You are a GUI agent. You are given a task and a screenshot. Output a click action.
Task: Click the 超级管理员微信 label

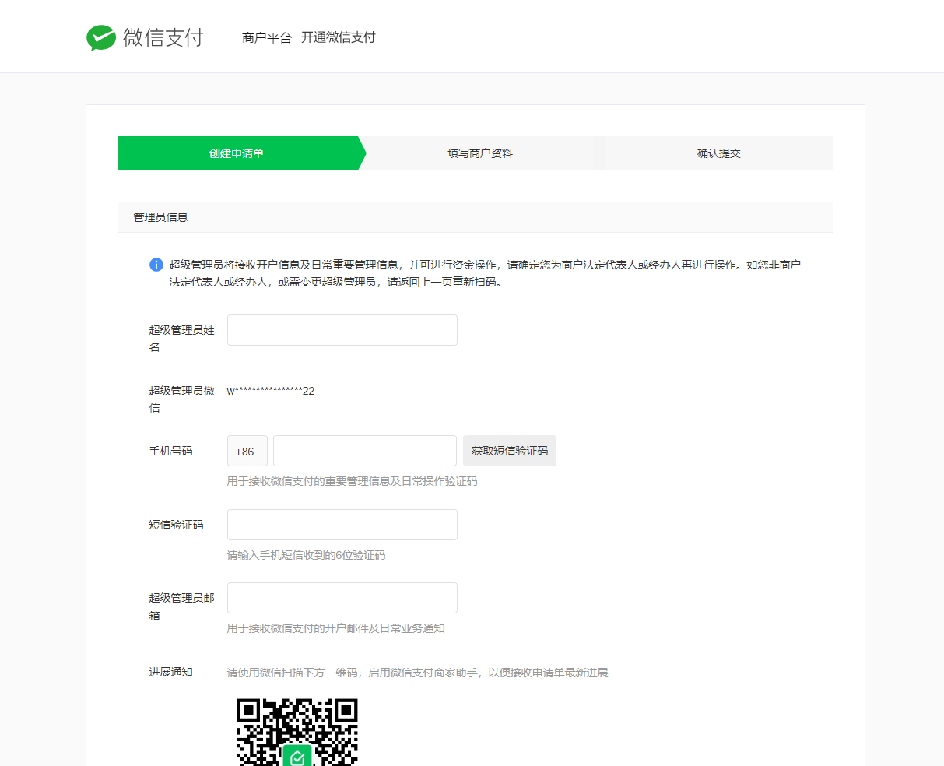(x=182, y=399)
